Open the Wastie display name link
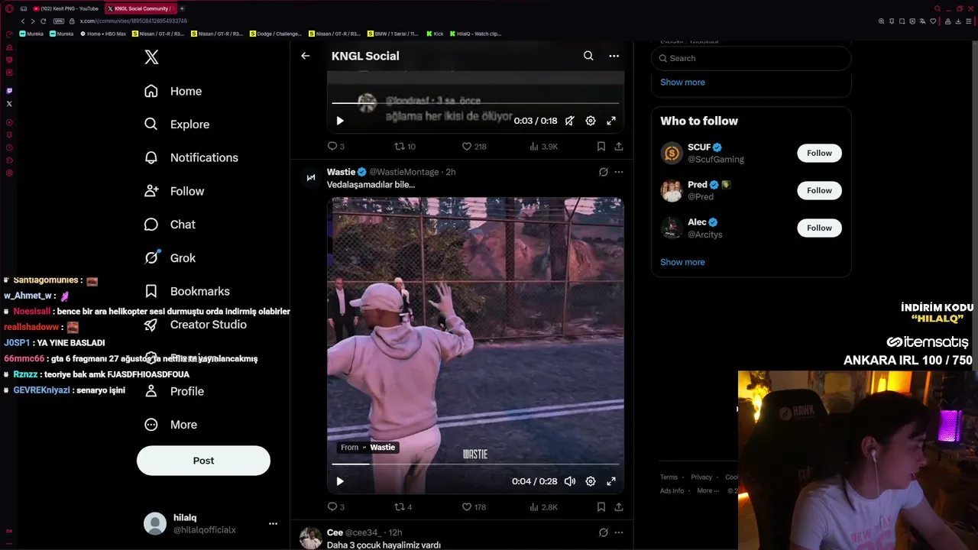978x550 pixels. tap(341, 172)
